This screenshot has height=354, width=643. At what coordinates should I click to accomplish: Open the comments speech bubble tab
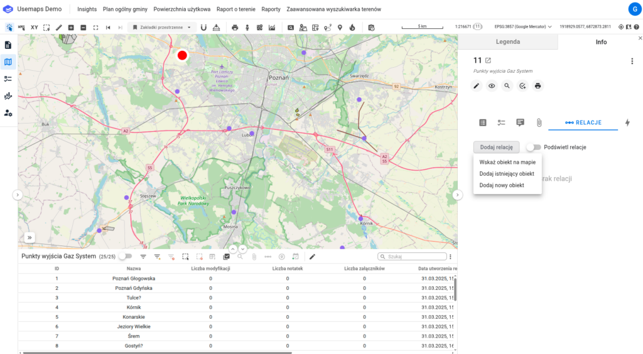[520, 122]
